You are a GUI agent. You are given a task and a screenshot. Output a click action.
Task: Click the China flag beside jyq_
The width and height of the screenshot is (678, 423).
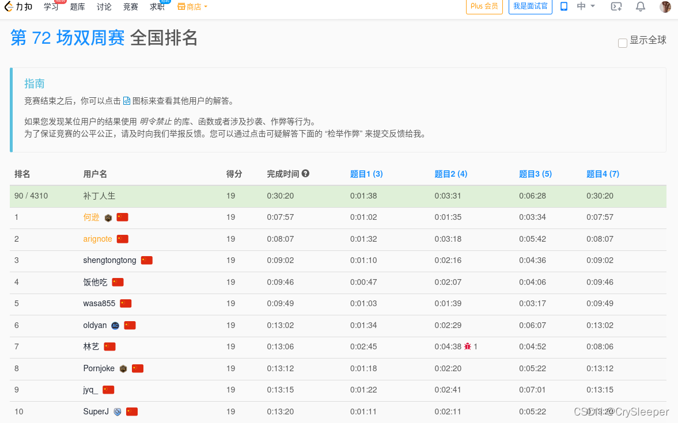(x=108, y=390)
